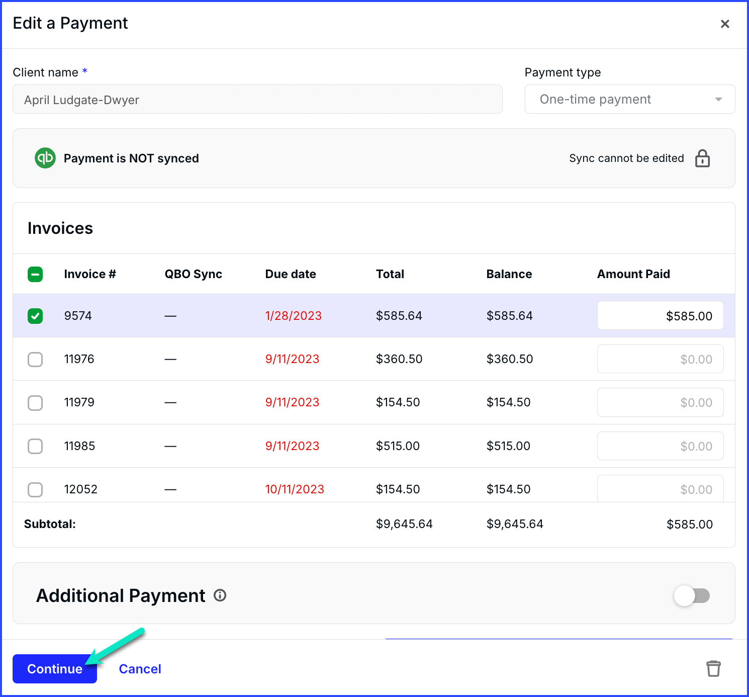Open the Payment type dropdown
The image size is (749, 697).
[x=630, y=99]
